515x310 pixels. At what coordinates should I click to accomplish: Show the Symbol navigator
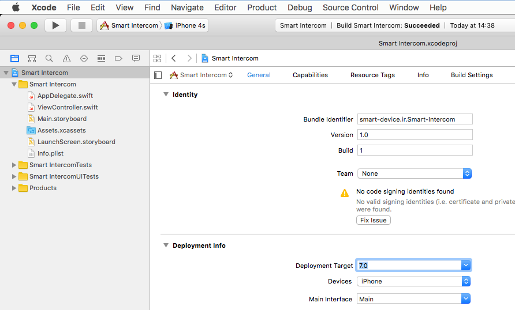pyautogui.click(x=32, y=58)
